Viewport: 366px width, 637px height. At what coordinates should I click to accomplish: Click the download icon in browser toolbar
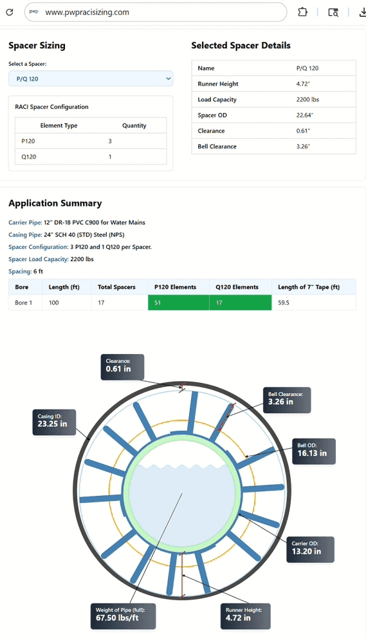tap(362, 12)
